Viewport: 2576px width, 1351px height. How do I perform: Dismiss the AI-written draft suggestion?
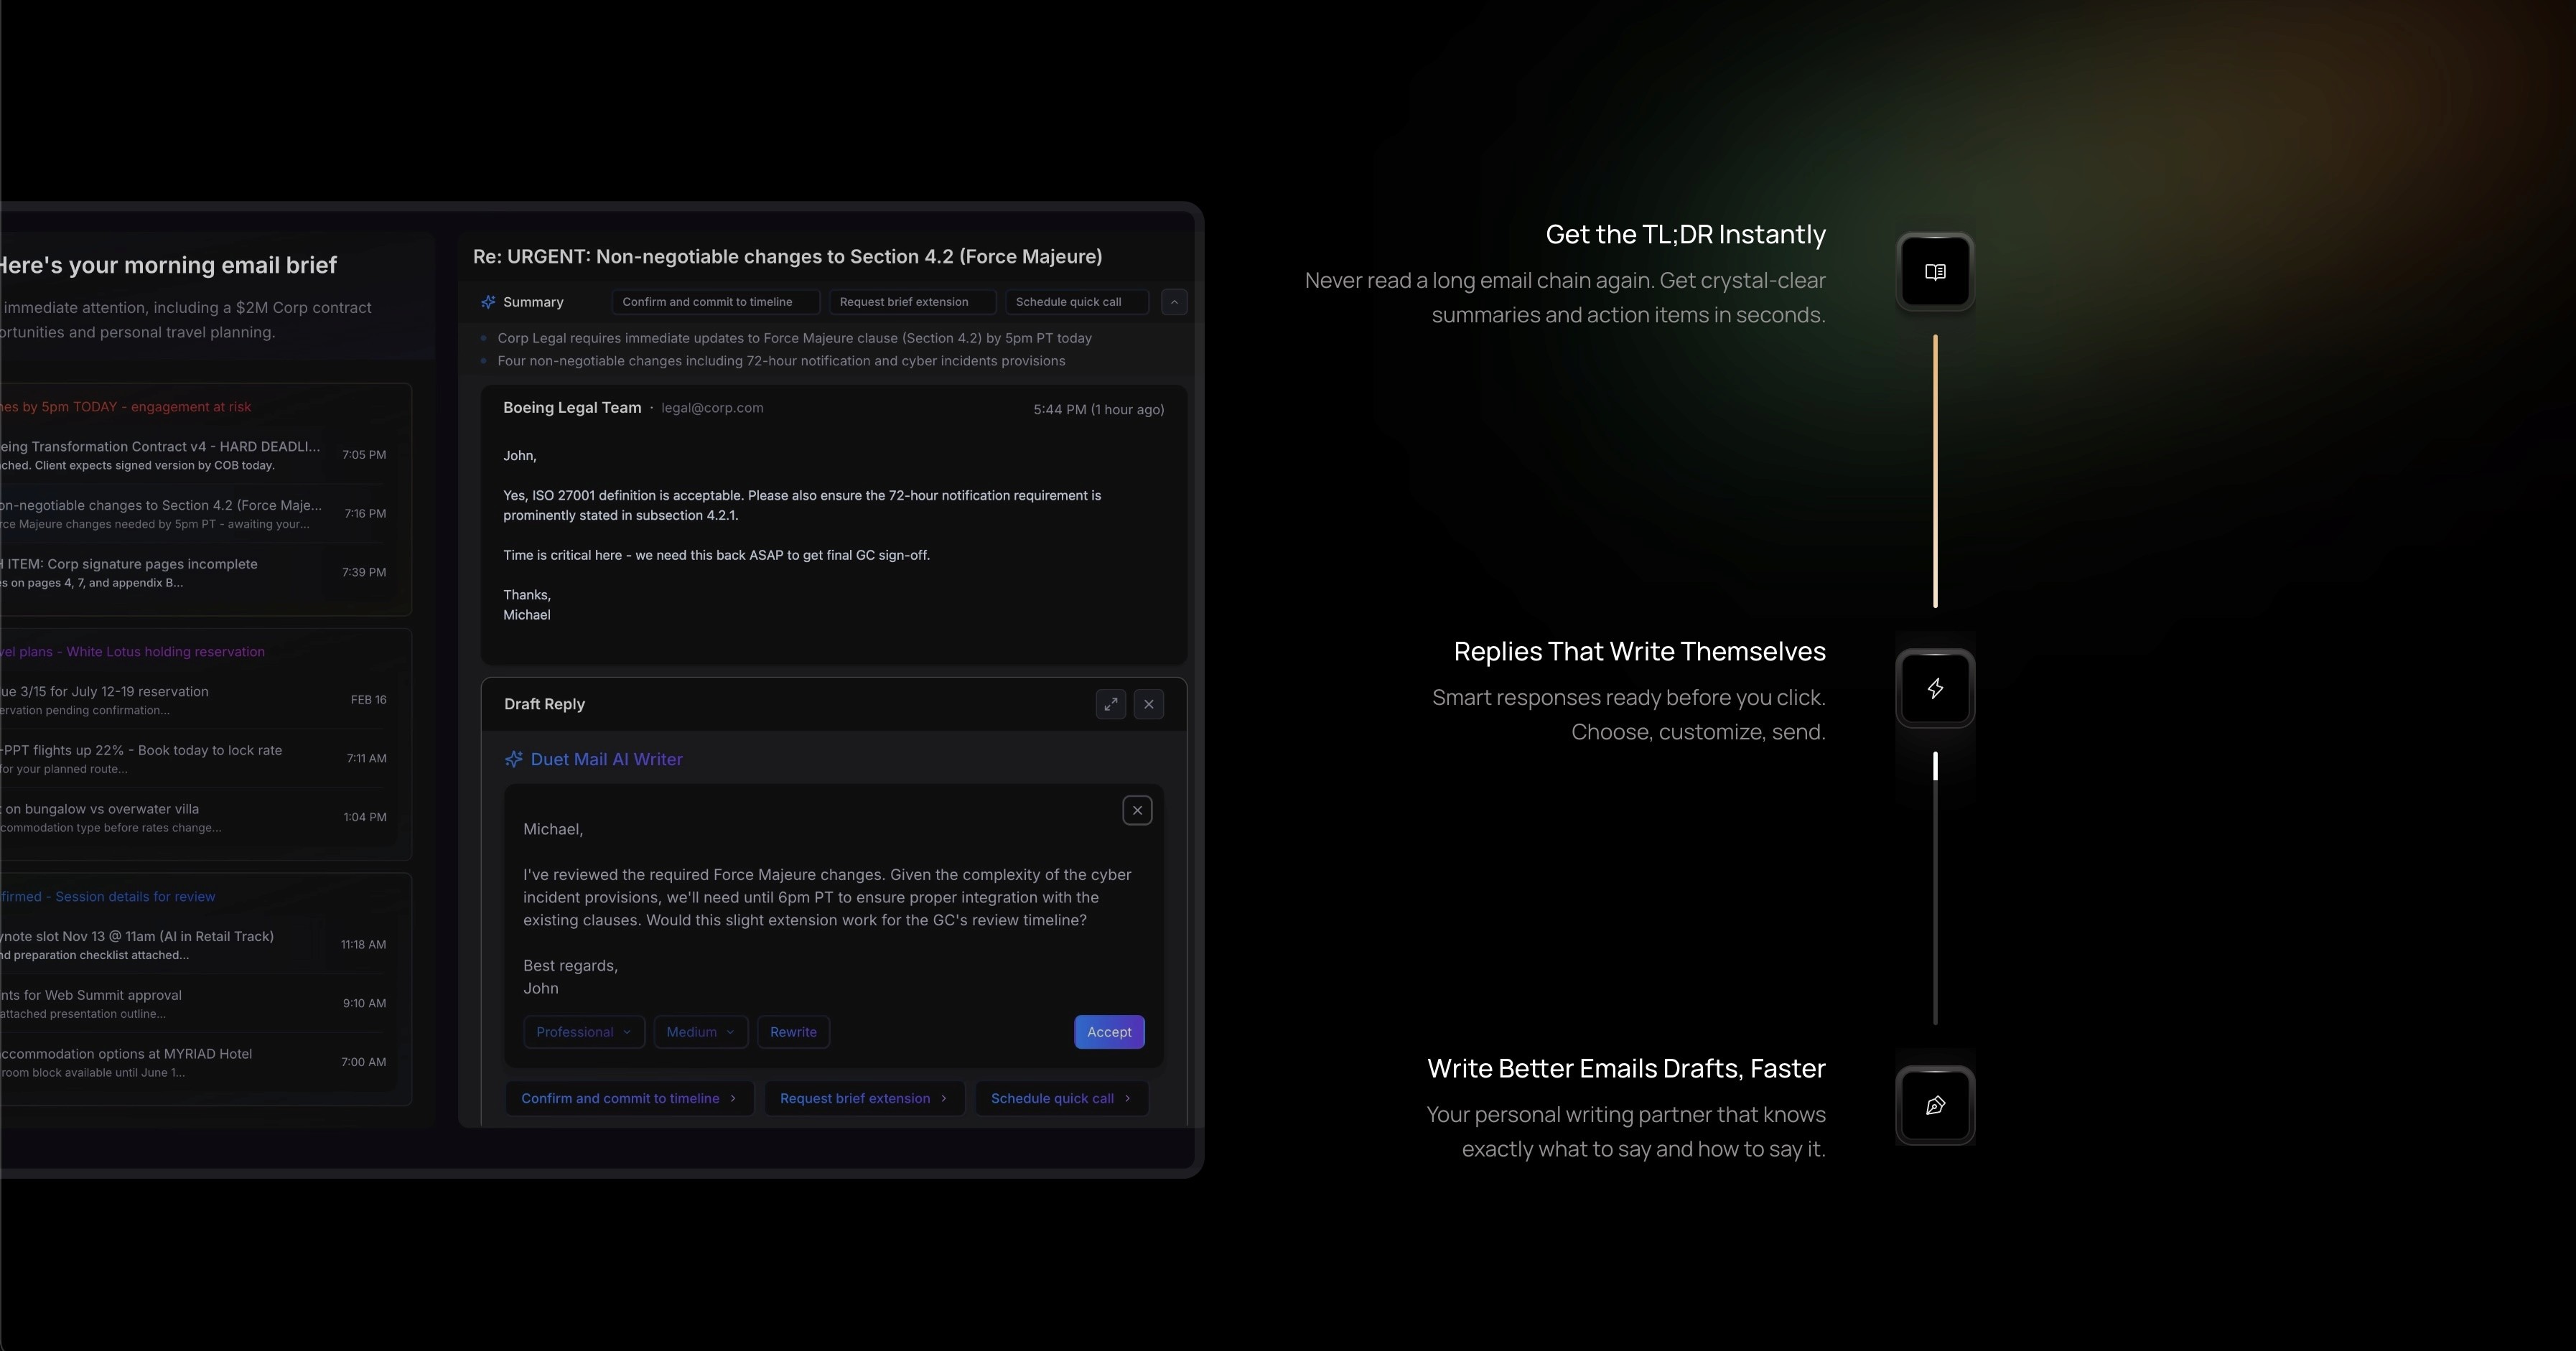pyautogui.click(x=1137, y=810)
